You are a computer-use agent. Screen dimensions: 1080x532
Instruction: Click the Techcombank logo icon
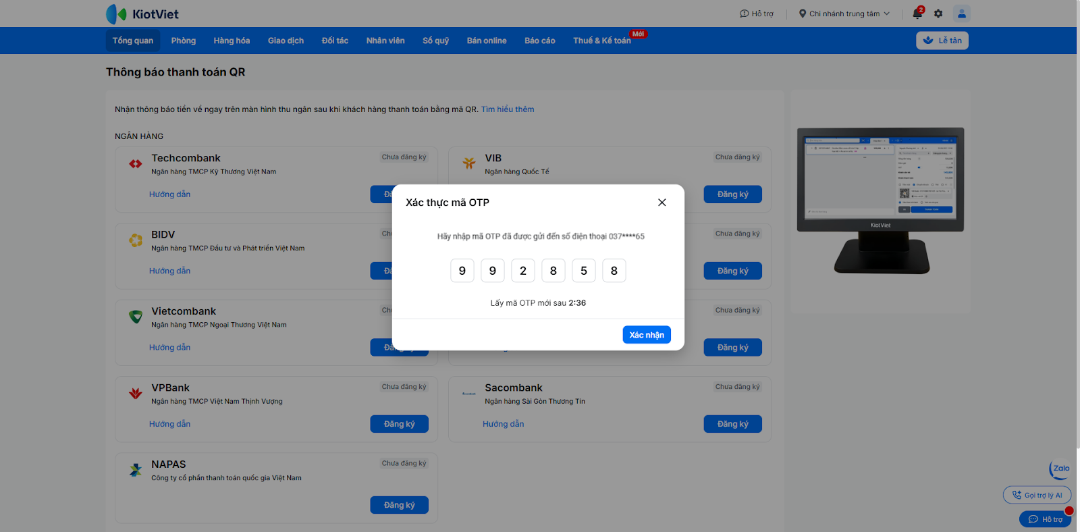[x=136, y=163]
